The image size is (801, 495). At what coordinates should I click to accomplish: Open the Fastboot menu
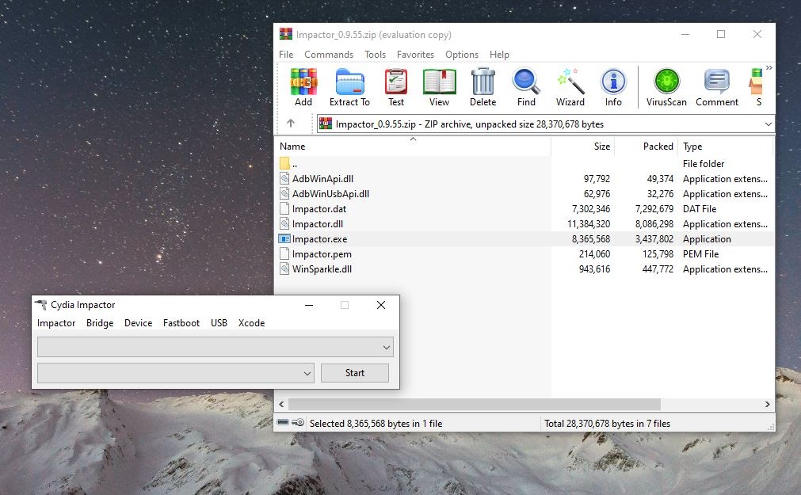[x=181, y=323]
